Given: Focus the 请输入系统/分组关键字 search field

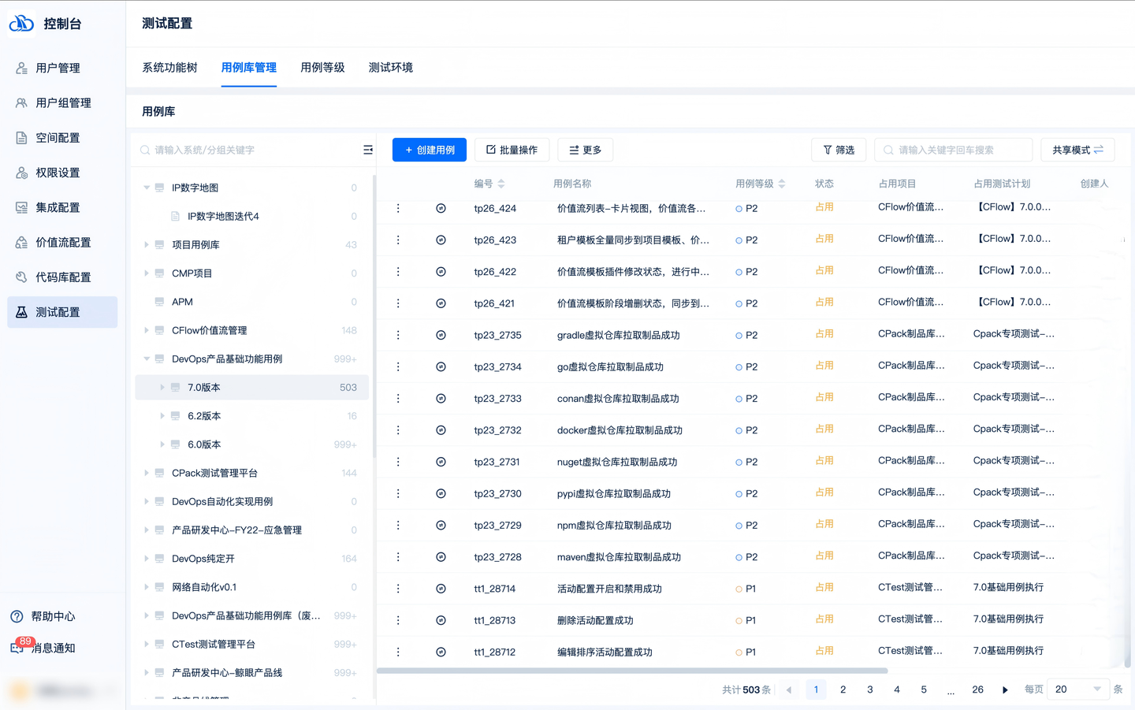Looking at the screenshot, I should pyautogui.click(x=248, y=150).
